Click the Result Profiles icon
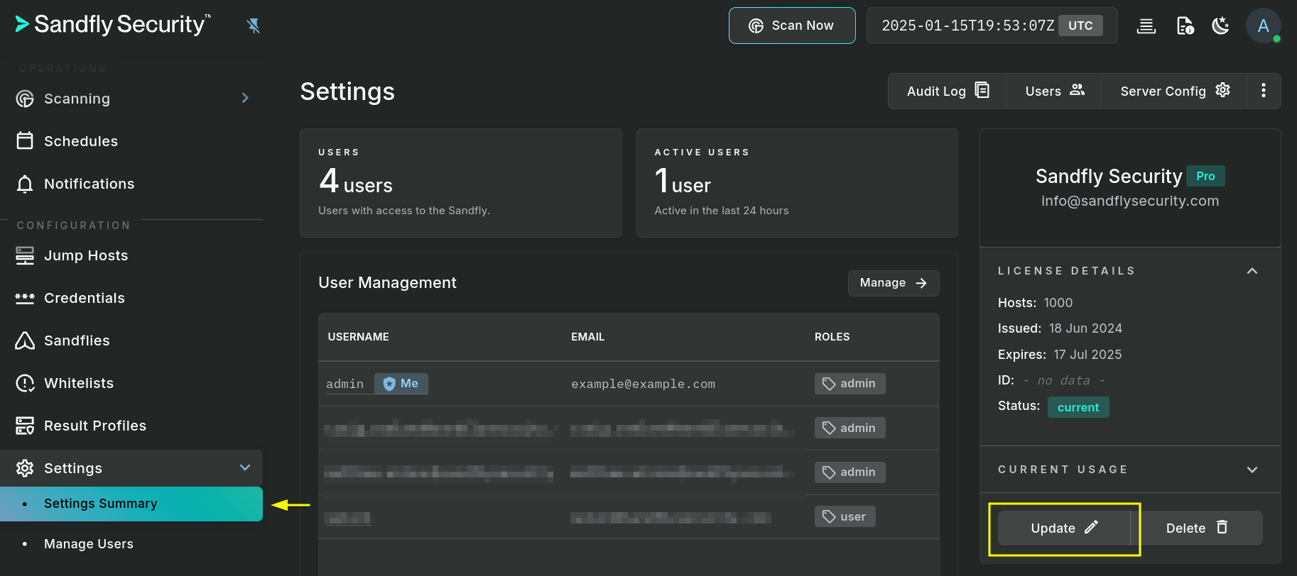This screenshot has height=576, width=1297. coord(25,426)
